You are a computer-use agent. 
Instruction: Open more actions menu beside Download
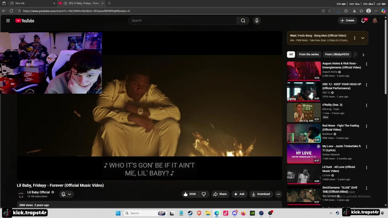[x=278, y=194]
